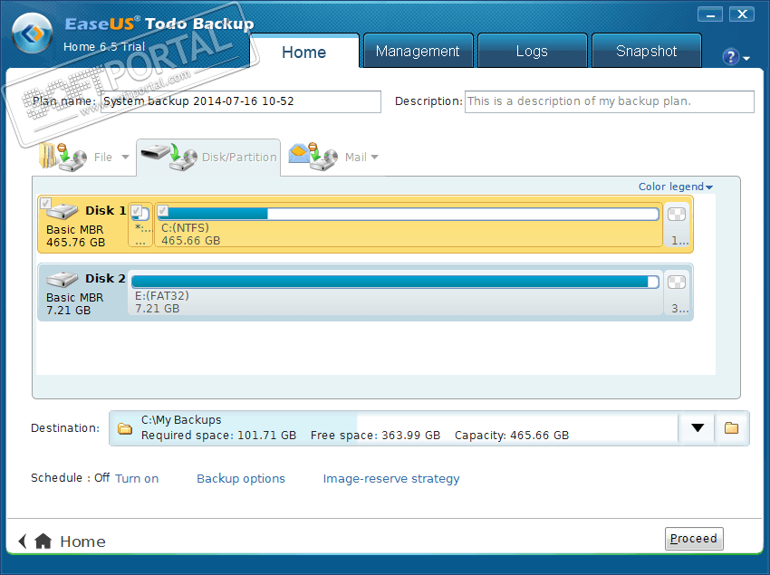770x575 pixels.
Task: Select the Mail backup icon
Action: click(313, 157)
